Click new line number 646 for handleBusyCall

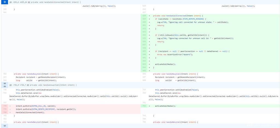pos(144,74)
